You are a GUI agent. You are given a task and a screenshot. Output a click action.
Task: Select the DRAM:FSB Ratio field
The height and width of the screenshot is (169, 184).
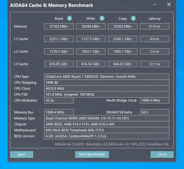tap(155, 112)
